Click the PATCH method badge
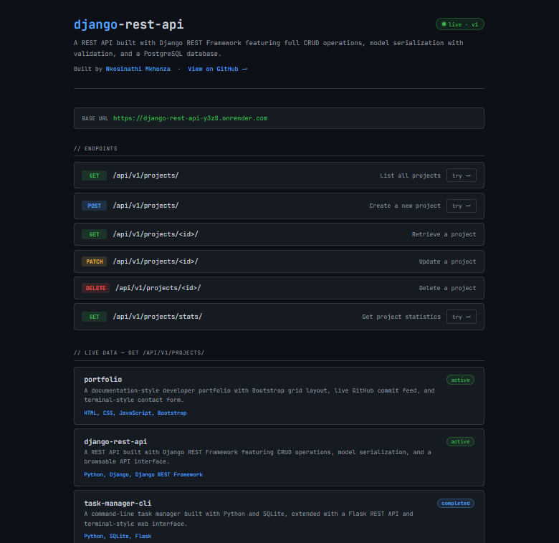This screenshot has height=543, width=559. [94, 261]
